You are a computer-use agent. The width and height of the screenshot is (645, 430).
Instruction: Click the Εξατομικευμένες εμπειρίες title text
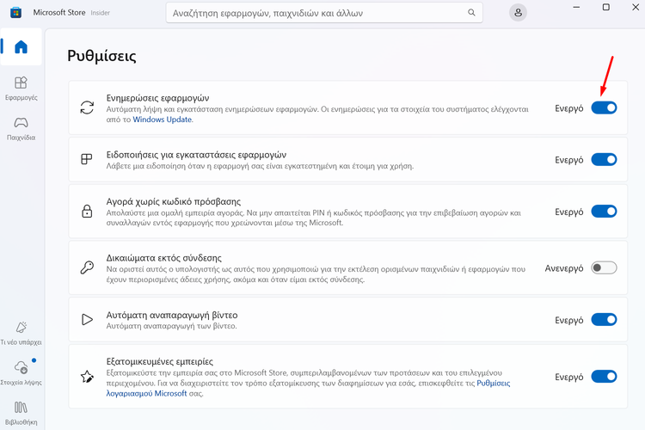pos(160,362)
